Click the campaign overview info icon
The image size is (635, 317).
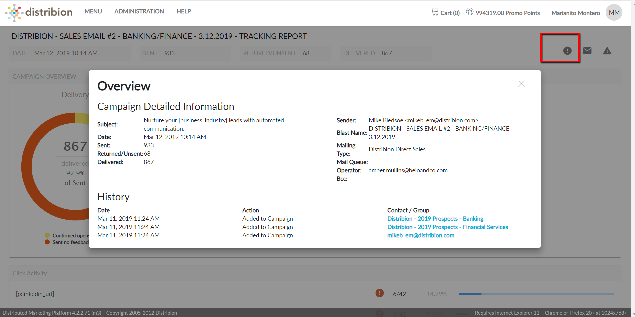pyautogui.click(x=567, y=51)
